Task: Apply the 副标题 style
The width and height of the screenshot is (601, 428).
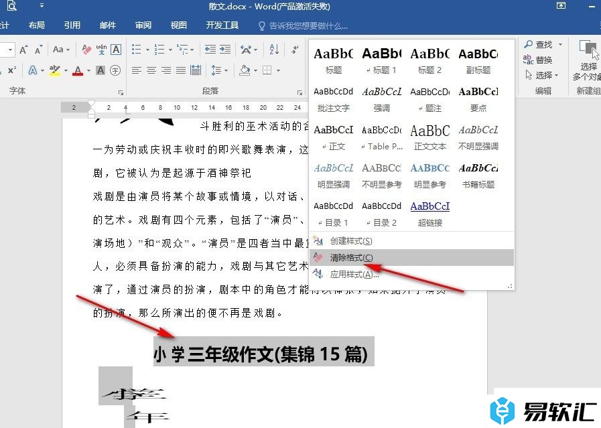Action: (478, 60)
